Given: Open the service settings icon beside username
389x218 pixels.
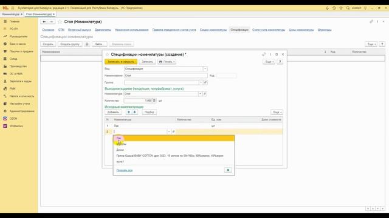Looking at the screenshot, I should 365,8.
